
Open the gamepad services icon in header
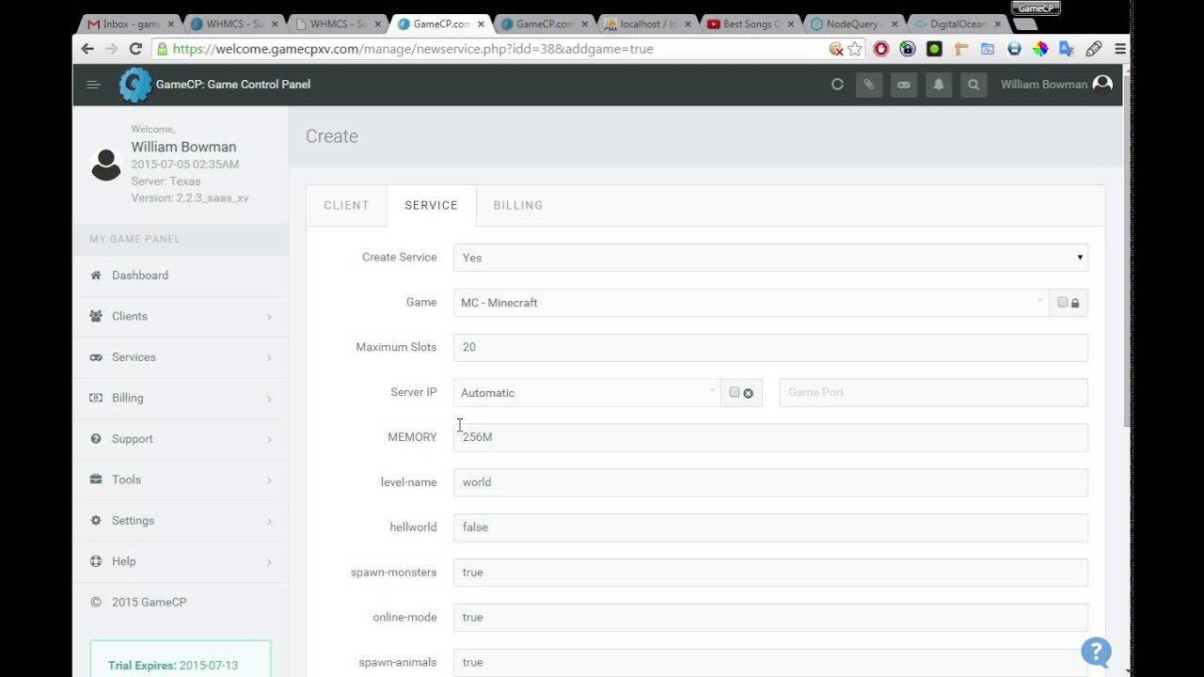[904, 85]
